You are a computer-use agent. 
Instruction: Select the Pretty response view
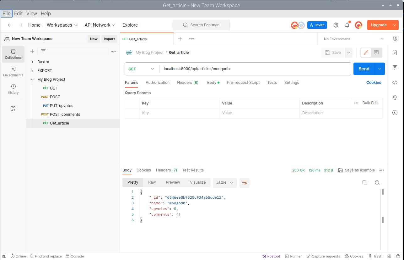click(133, 182)
